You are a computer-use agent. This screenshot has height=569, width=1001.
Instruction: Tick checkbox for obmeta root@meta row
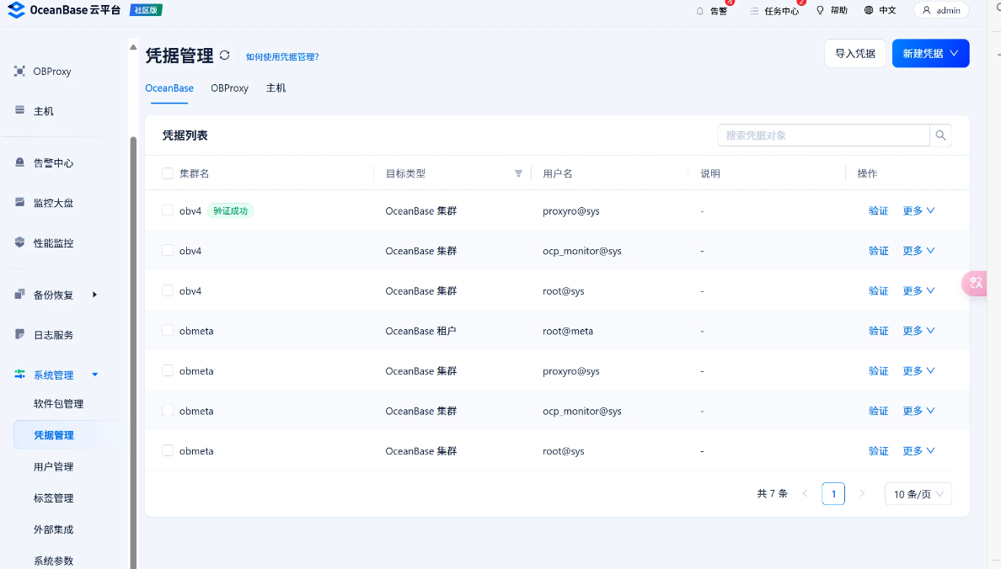[x=168, y=331]
